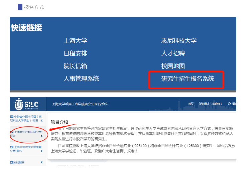Screen dimensions: 247x171
Task: Click the SILC logo
Action: click(26, 104)
